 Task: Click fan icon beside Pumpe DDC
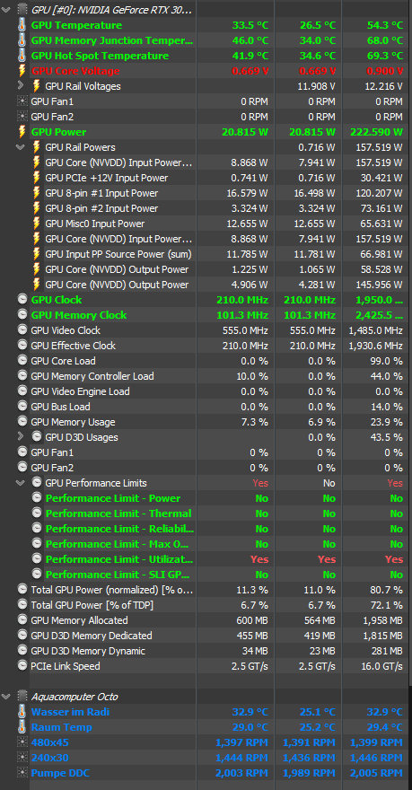(x=22, y=773)
